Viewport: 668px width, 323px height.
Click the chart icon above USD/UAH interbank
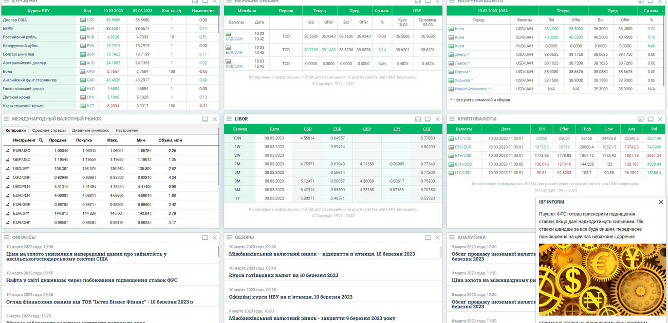[229, 34]
